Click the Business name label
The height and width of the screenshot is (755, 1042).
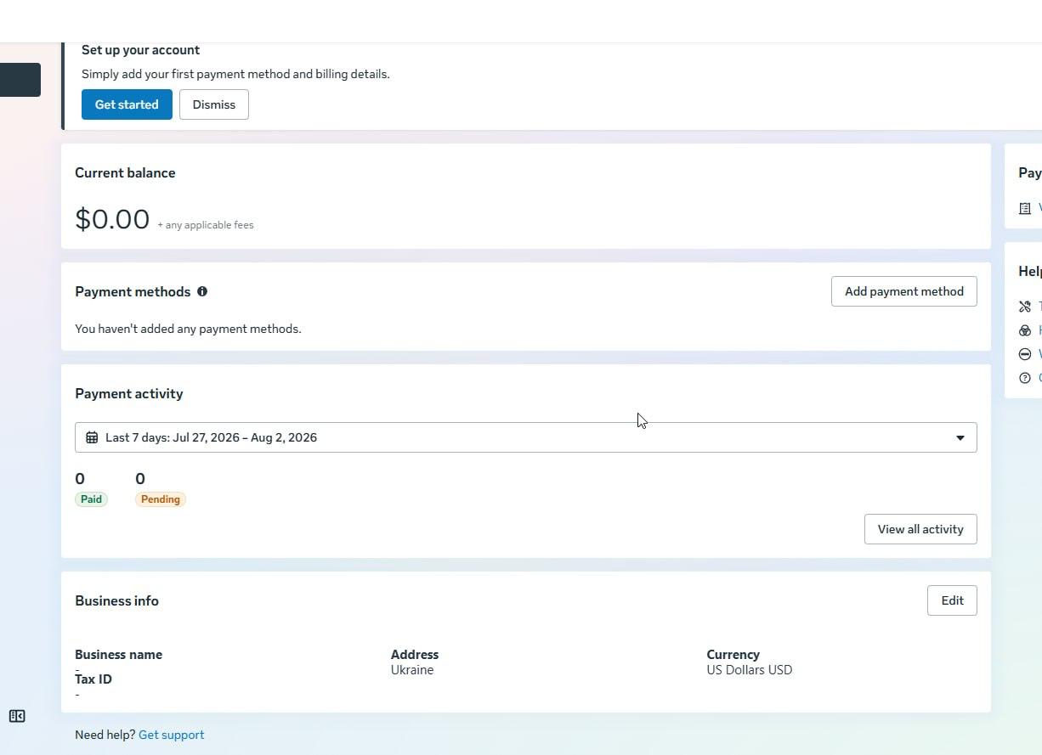point(118,655)
